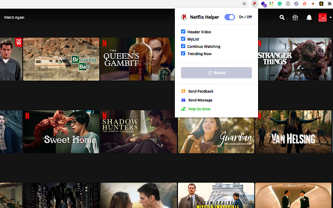Open the Help Us Grow link

(x=199, y=109)
